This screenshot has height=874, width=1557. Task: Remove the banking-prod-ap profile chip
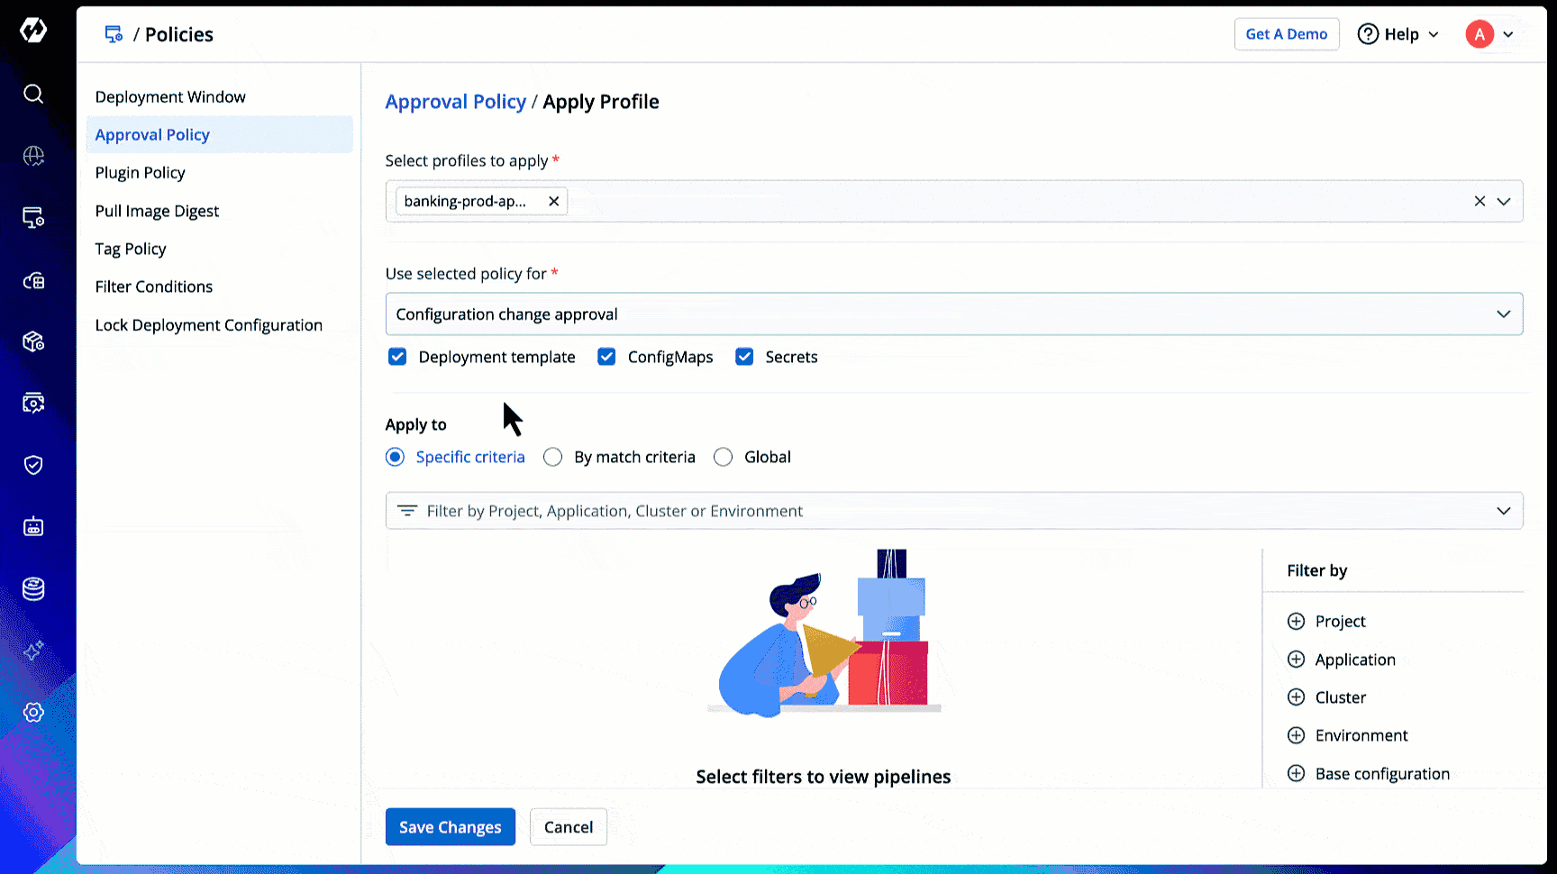pyautogui.click(x=554, y=201)
